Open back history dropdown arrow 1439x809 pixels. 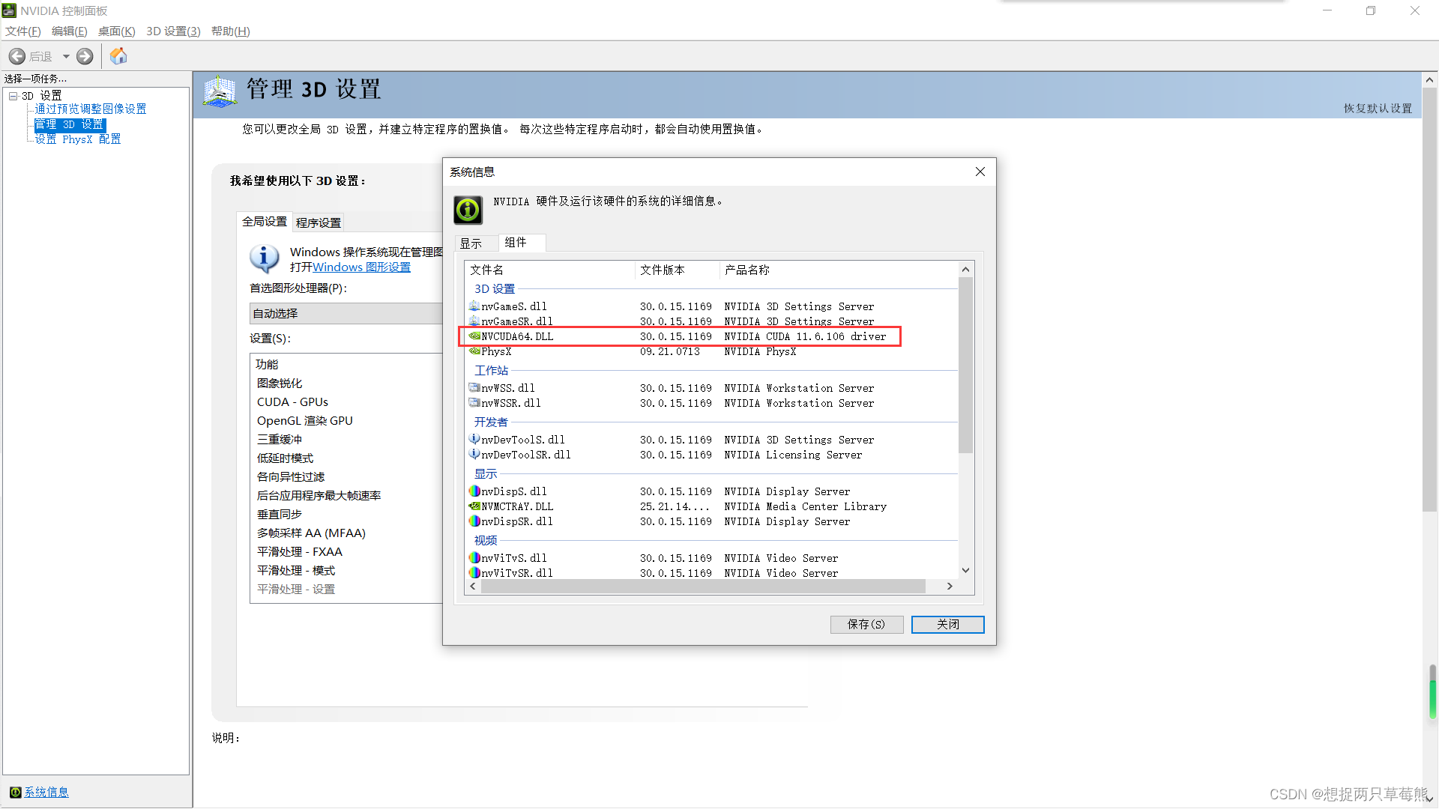pos(66,57)
